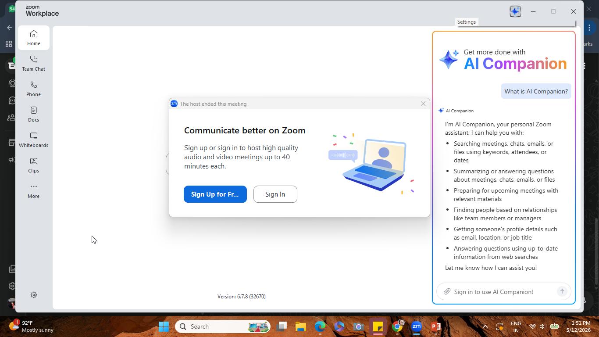Click Sign Up for Free button
The image size is (599, 337).
(215, 194)
